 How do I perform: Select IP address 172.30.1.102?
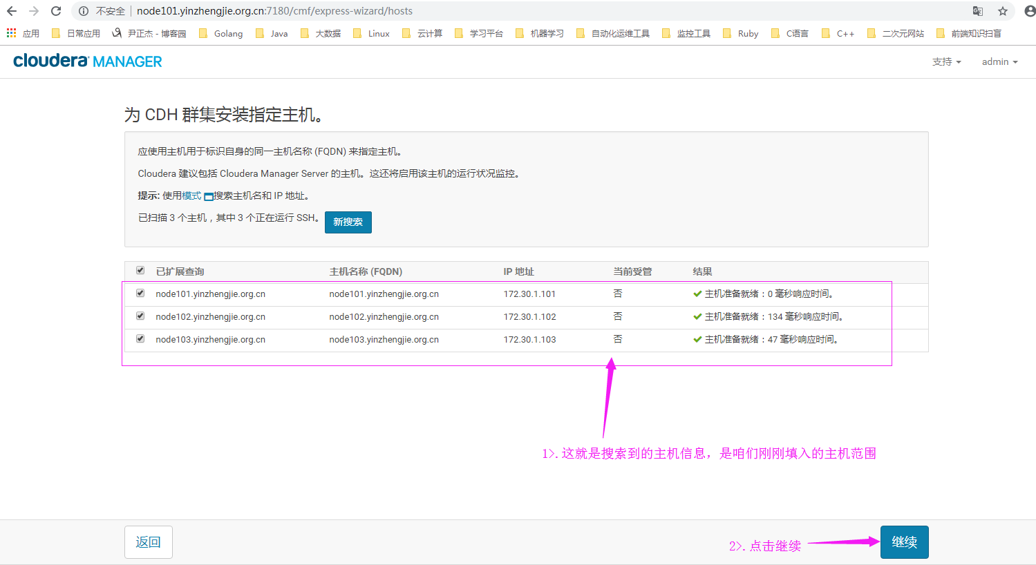pyautogui.click(x=529, y=317)
